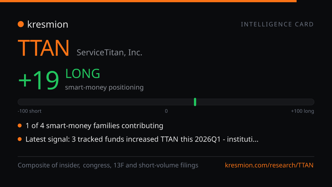Click the bullet dot beside families contributing

[x=20, y=126]
